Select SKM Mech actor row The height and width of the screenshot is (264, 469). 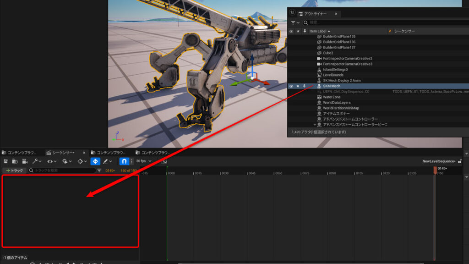pyautogui.click(x=378, y=86)
